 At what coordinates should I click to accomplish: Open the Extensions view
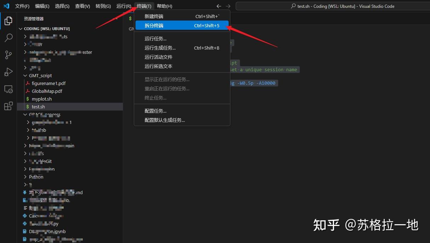(x=8, y=106)
